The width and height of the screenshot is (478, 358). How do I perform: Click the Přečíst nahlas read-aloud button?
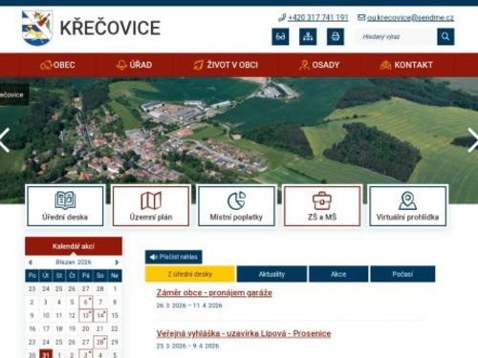(174, 257)
